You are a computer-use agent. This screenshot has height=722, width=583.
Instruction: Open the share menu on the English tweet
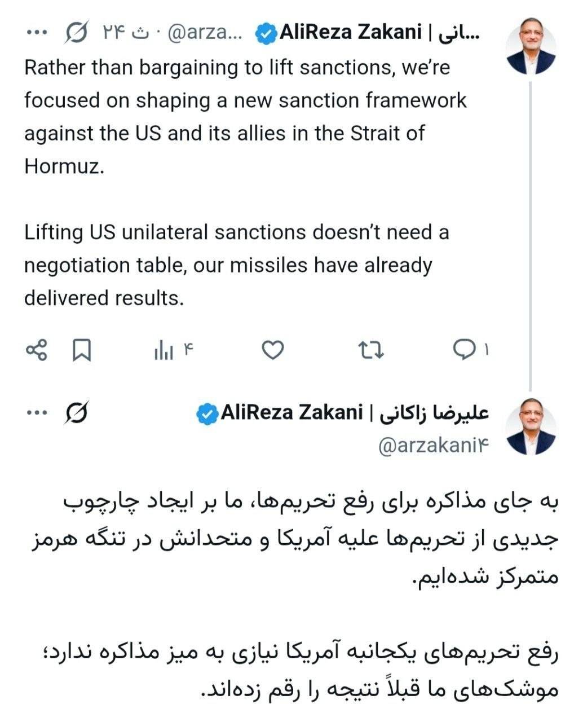click(37, 351)
